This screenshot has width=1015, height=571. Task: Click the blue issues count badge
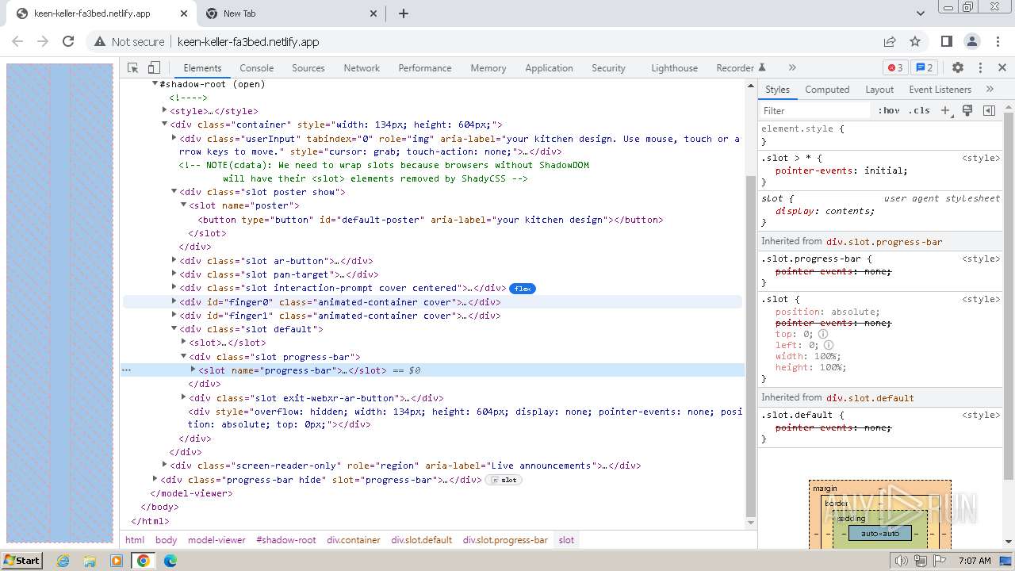(924, 68)
